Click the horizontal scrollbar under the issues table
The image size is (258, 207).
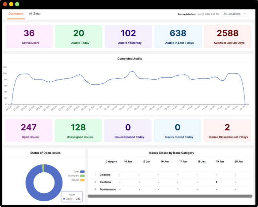(170, 196)
